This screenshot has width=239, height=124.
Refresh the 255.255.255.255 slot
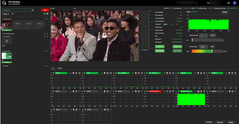click(x=173, y=91)
